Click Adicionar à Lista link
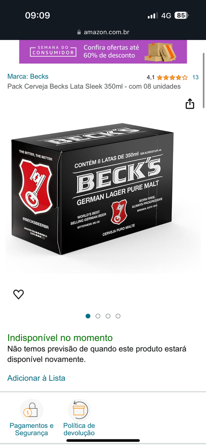This screenshot has width=206, height=446. (36, 378)
